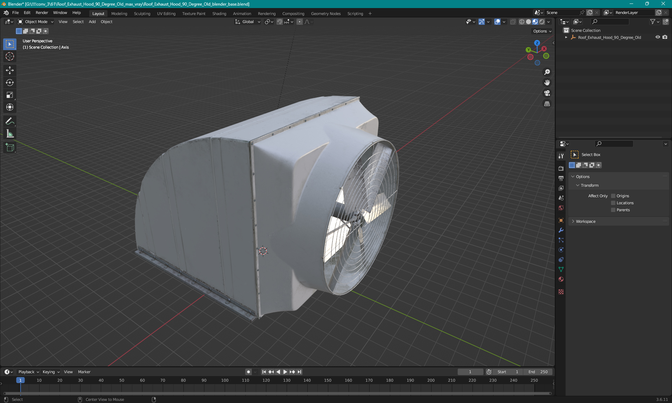Jump to timeline end button
Viewport: 672px width, 403px height.
[x=299, y=372]
